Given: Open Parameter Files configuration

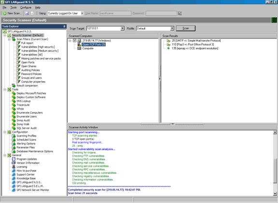Looking at the screenshot, I should coord(26,147).
